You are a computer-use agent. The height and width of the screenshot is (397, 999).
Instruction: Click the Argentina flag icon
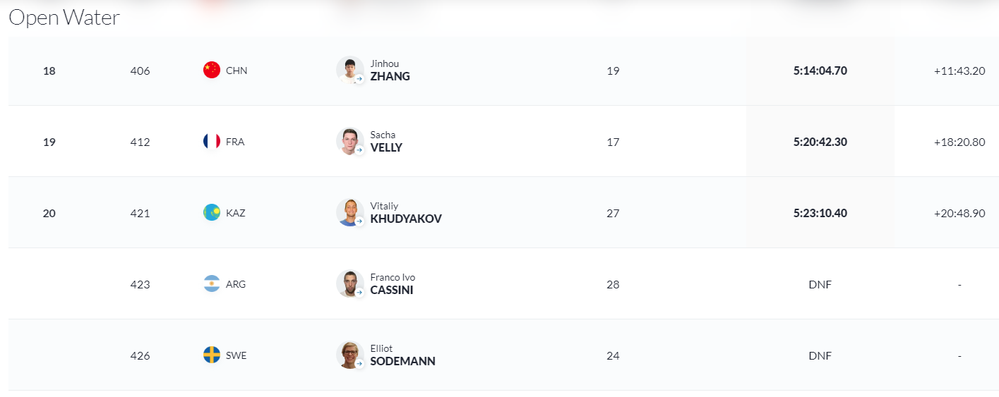tap(212, 283)
